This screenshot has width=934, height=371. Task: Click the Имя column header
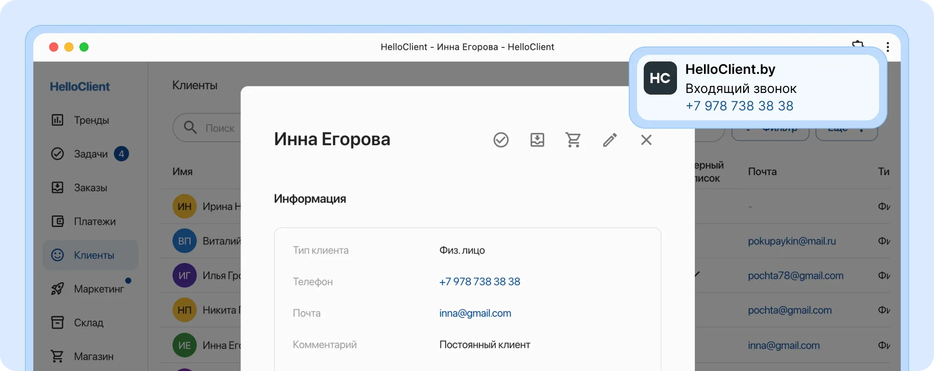(183, 171)
